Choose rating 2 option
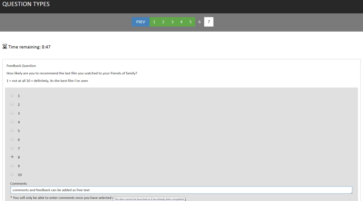This screenshot has width=363, height=201. point(12,104)
